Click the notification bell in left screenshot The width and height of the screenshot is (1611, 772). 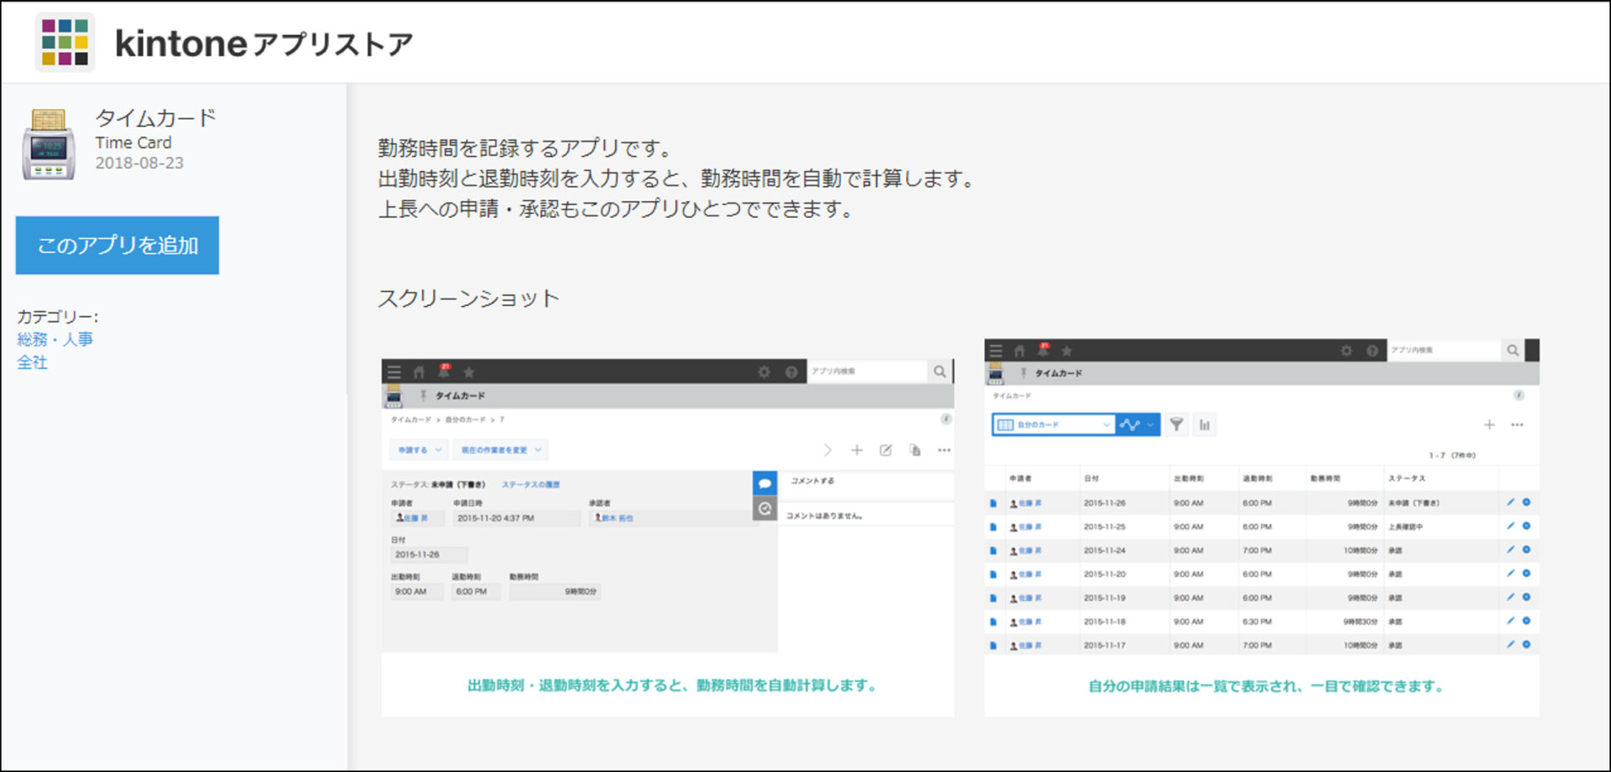point(444,371)
